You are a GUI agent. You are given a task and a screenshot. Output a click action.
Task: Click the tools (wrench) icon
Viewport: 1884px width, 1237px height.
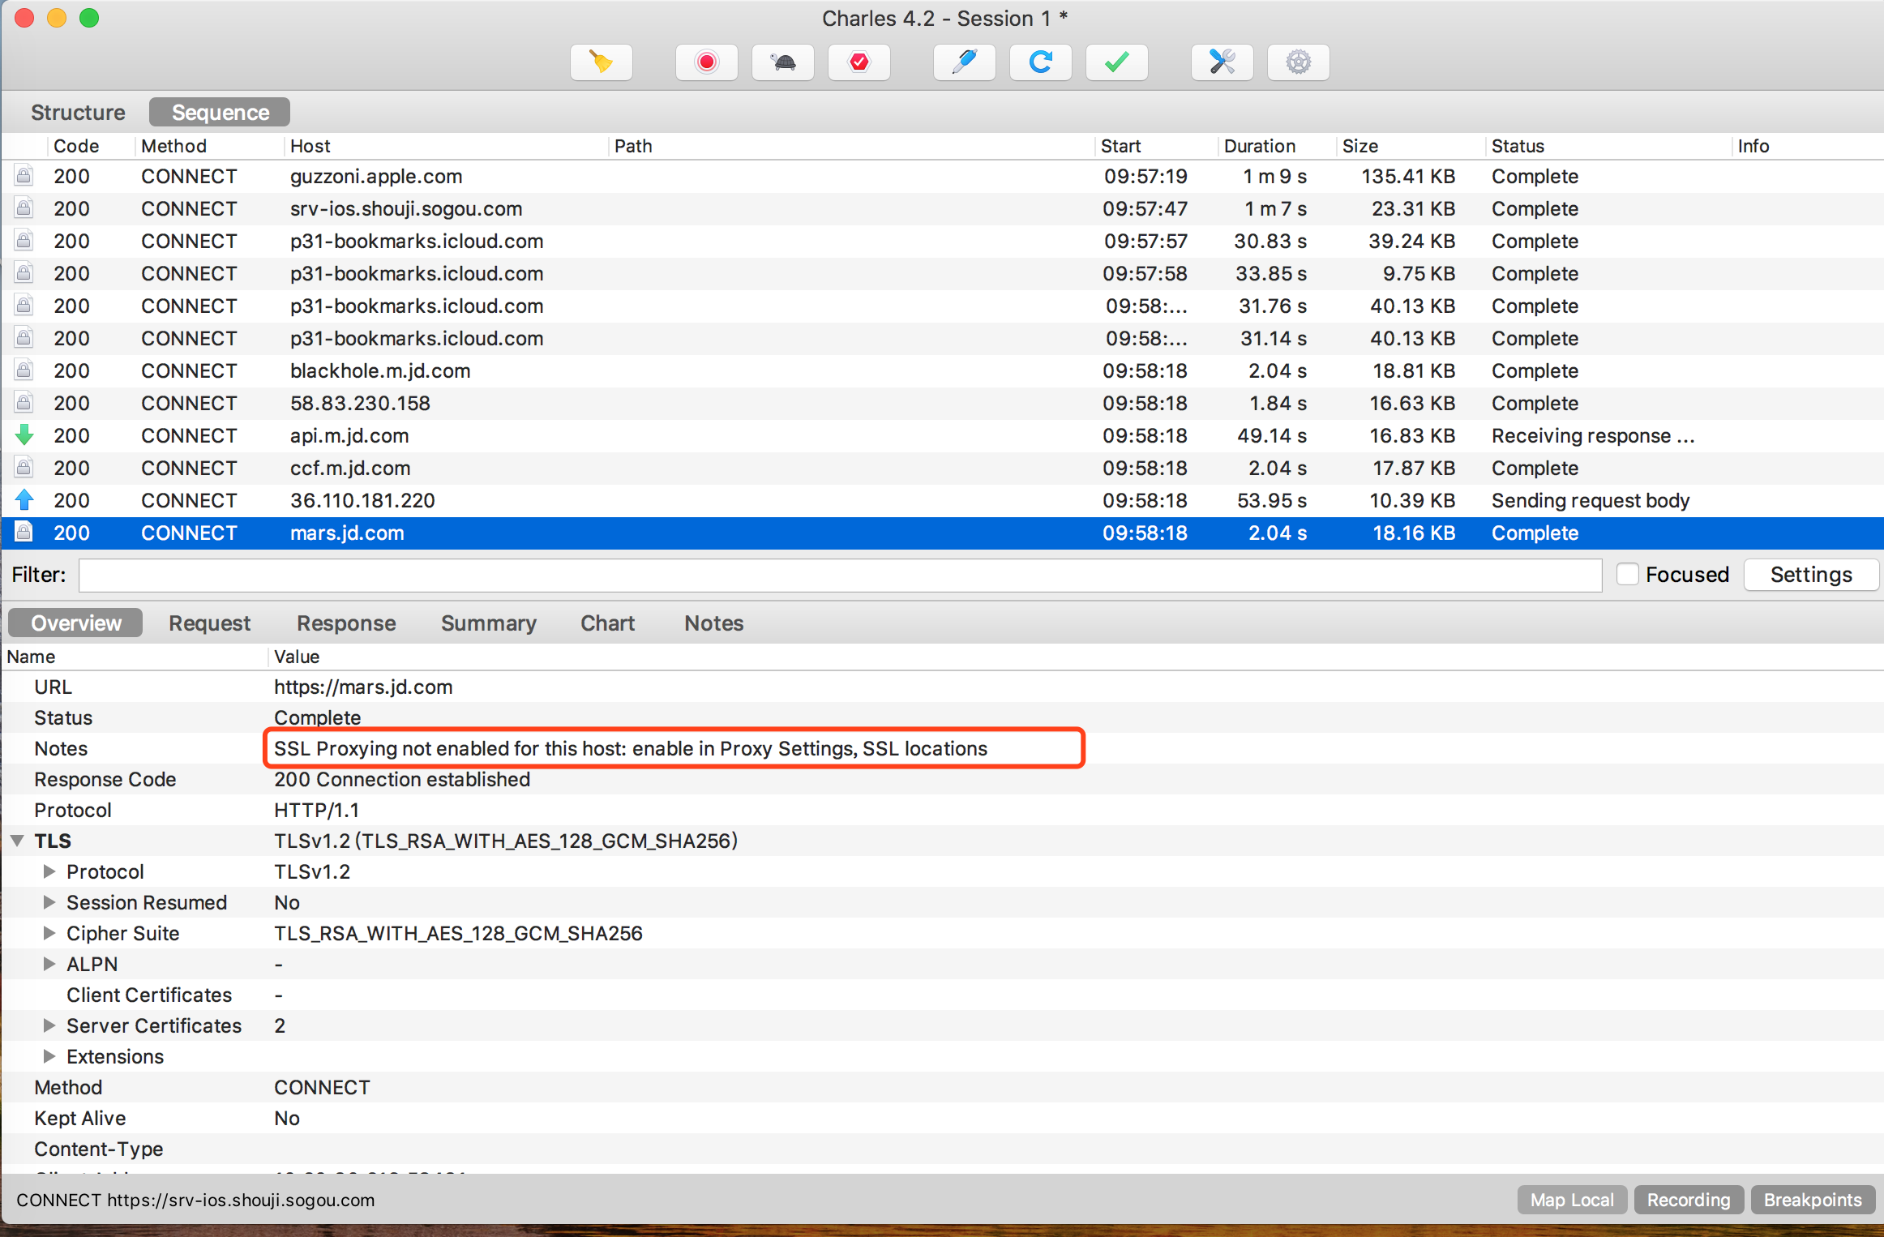pyautogui.click(x=1220, y=61)
